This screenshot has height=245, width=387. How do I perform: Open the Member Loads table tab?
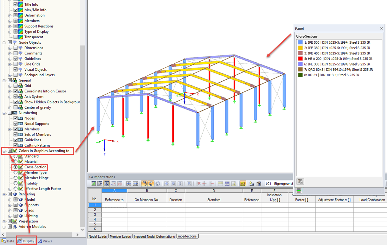(120, 236)
